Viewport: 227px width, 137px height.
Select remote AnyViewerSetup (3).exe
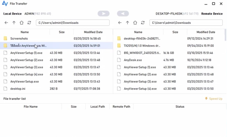click(x=140, y=81)
